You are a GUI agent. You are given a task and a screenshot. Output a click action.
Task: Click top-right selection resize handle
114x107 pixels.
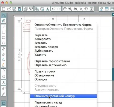pyautogui.click(x=84, y=19)
